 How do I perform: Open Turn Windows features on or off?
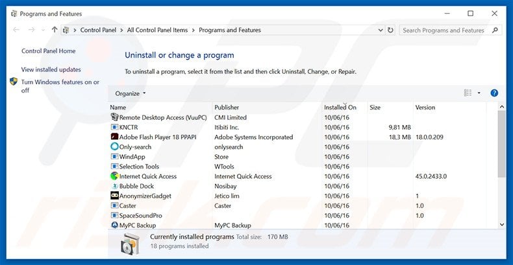pyautogui.click(x=60, y=86)
